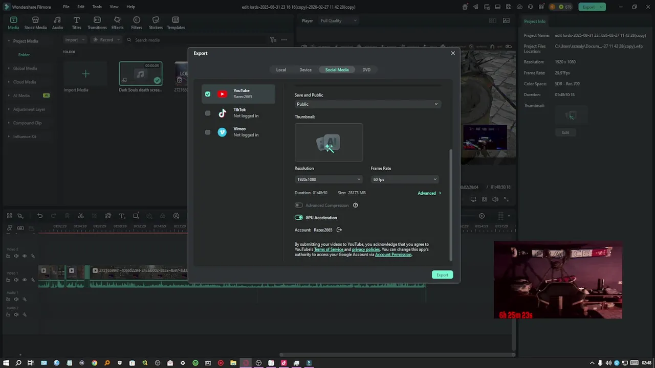Image resolution: width=655 pixels, height=368 pixels.
Task: Open the Media tab in the top toolbar
Action: tap(13, 23)
